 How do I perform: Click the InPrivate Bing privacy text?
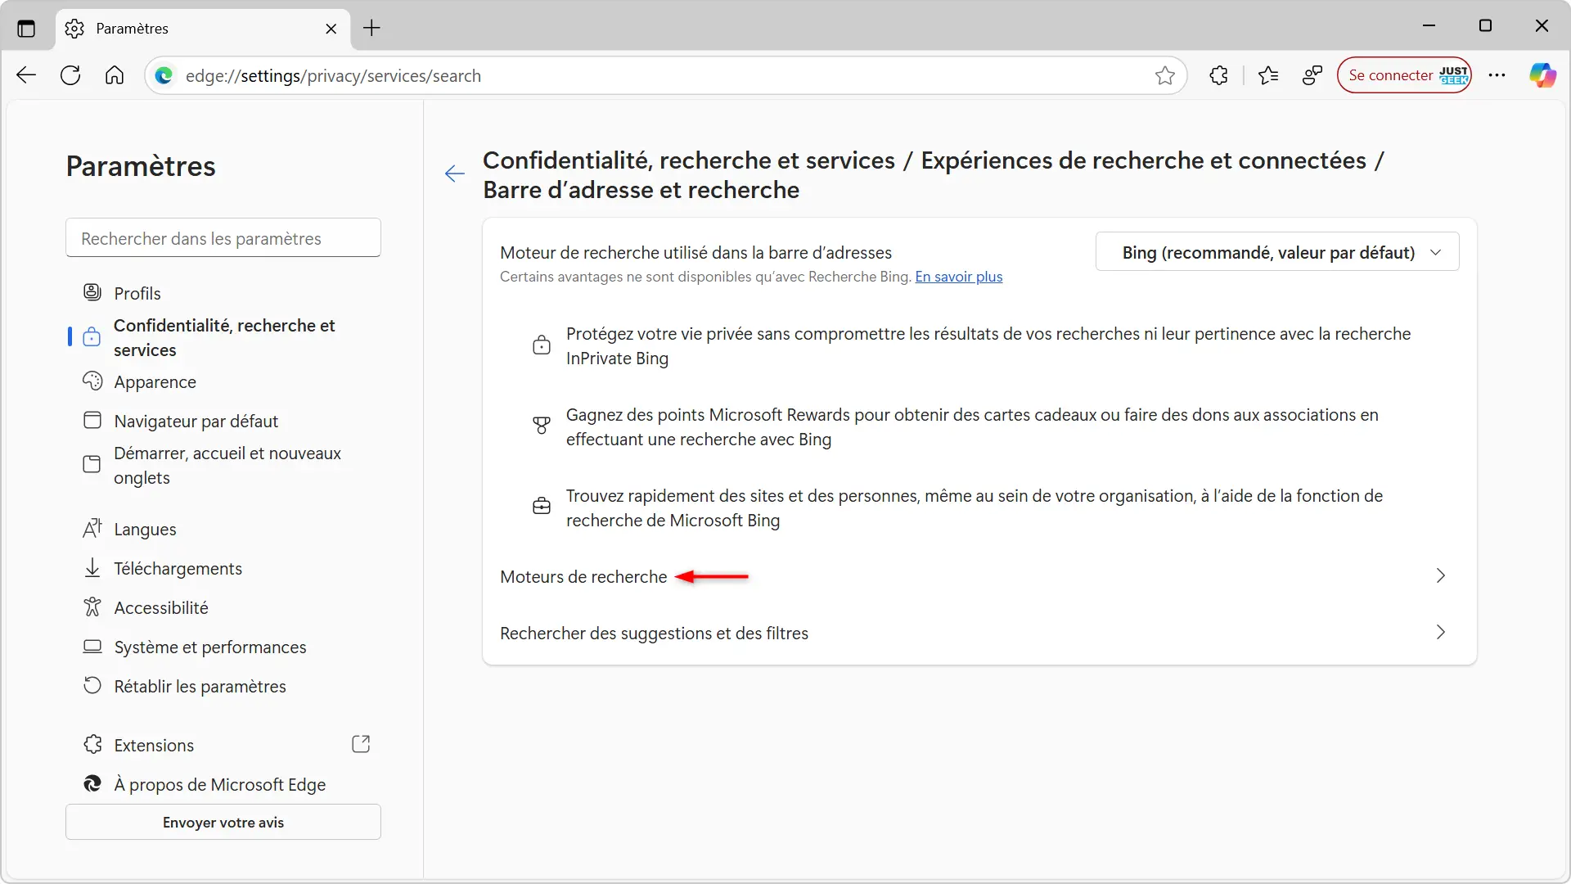[x=988, y=345]
